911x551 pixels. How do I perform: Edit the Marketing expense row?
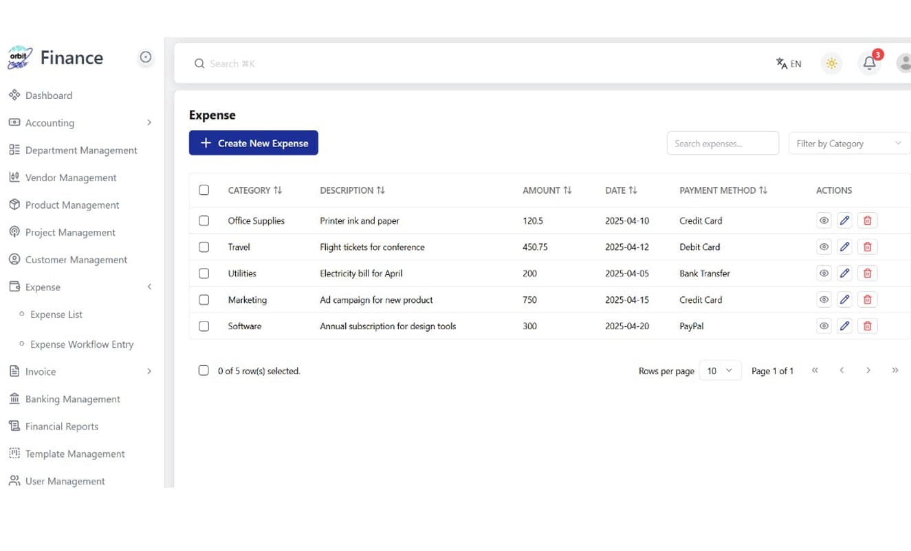pos(845,300)
